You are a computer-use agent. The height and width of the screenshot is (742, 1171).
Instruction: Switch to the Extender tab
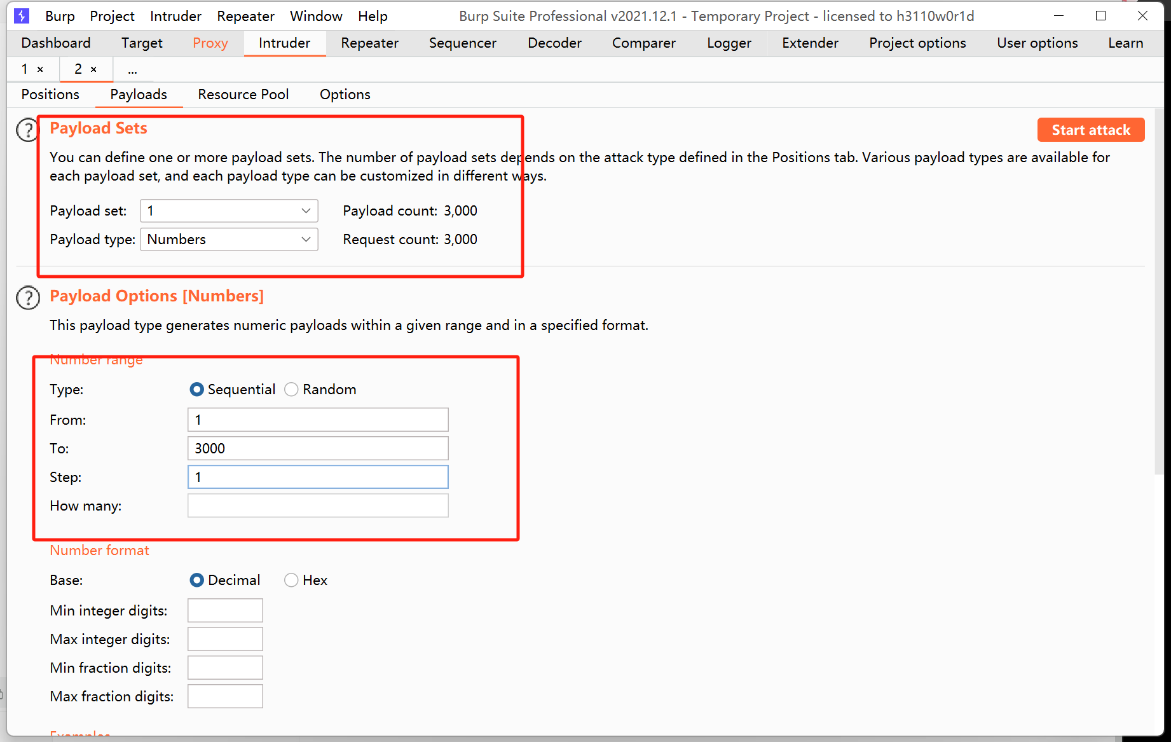pos(810,43)
